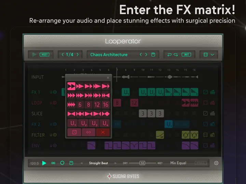246x184 pixels.
Task: Step left of the 1/4 value
Action: click(x=63, y=55)
